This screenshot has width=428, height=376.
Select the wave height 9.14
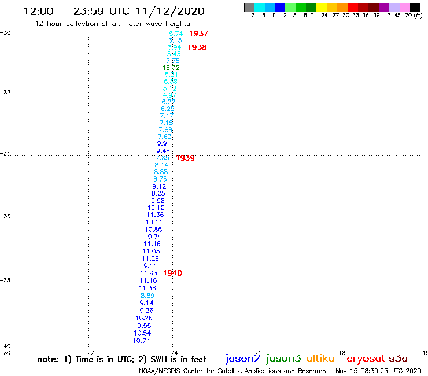[146, 303]
